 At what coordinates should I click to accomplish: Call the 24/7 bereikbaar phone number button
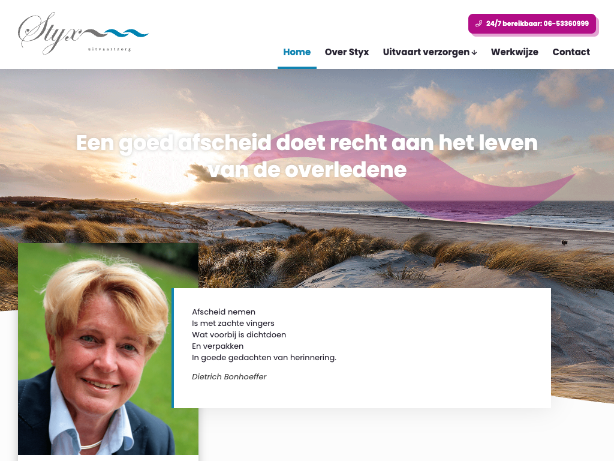click(x=532, y=23)
